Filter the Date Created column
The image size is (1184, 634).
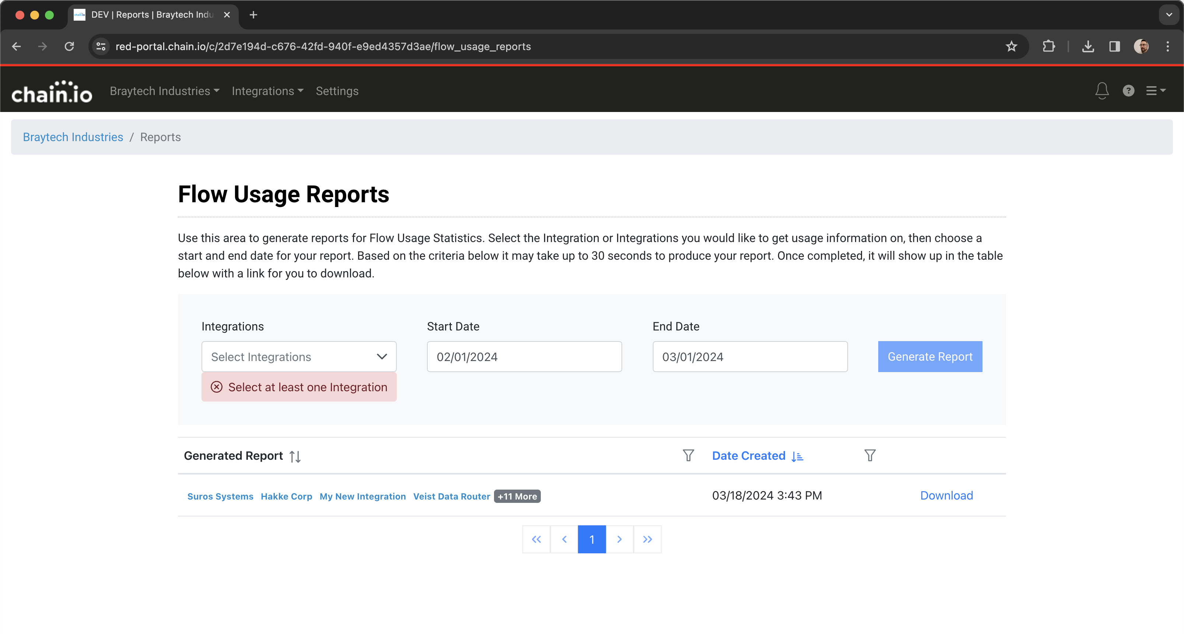click(x=870, y=455)
